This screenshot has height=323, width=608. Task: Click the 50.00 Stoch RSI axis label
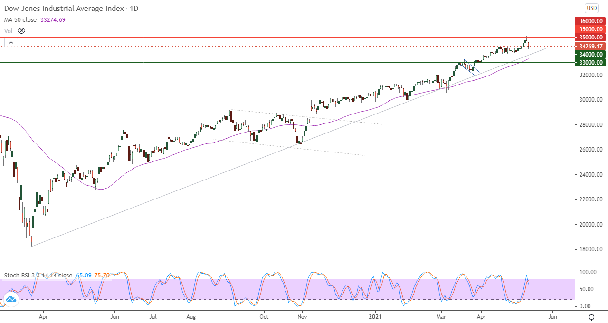(586, 289)
